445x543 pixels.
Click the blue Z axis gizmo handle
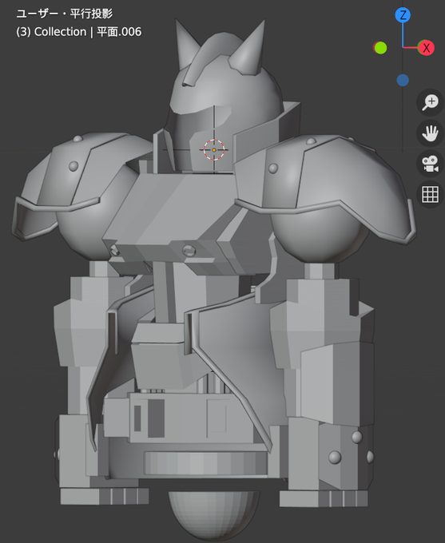point(403,15)
